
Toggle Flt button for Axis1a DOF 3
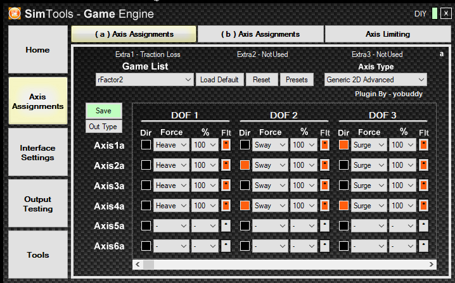coord(424,145)
